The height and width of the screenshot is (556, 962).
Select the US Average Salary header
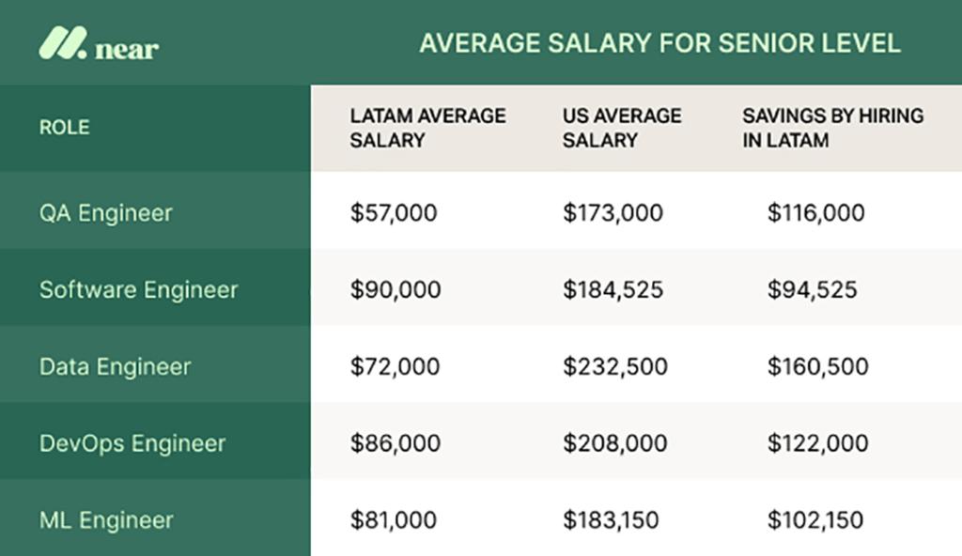622,128
